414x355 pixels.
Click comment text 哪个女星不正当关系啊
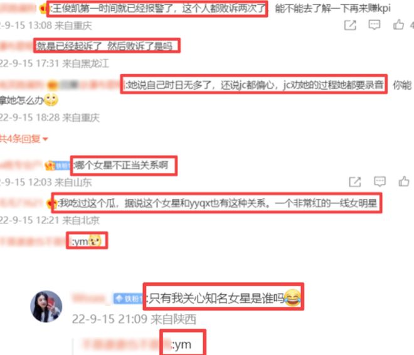click(122, 166)
